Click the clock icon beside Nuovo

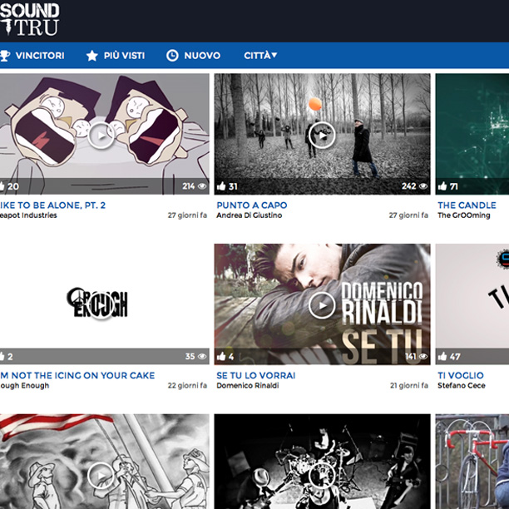[172, 56]
